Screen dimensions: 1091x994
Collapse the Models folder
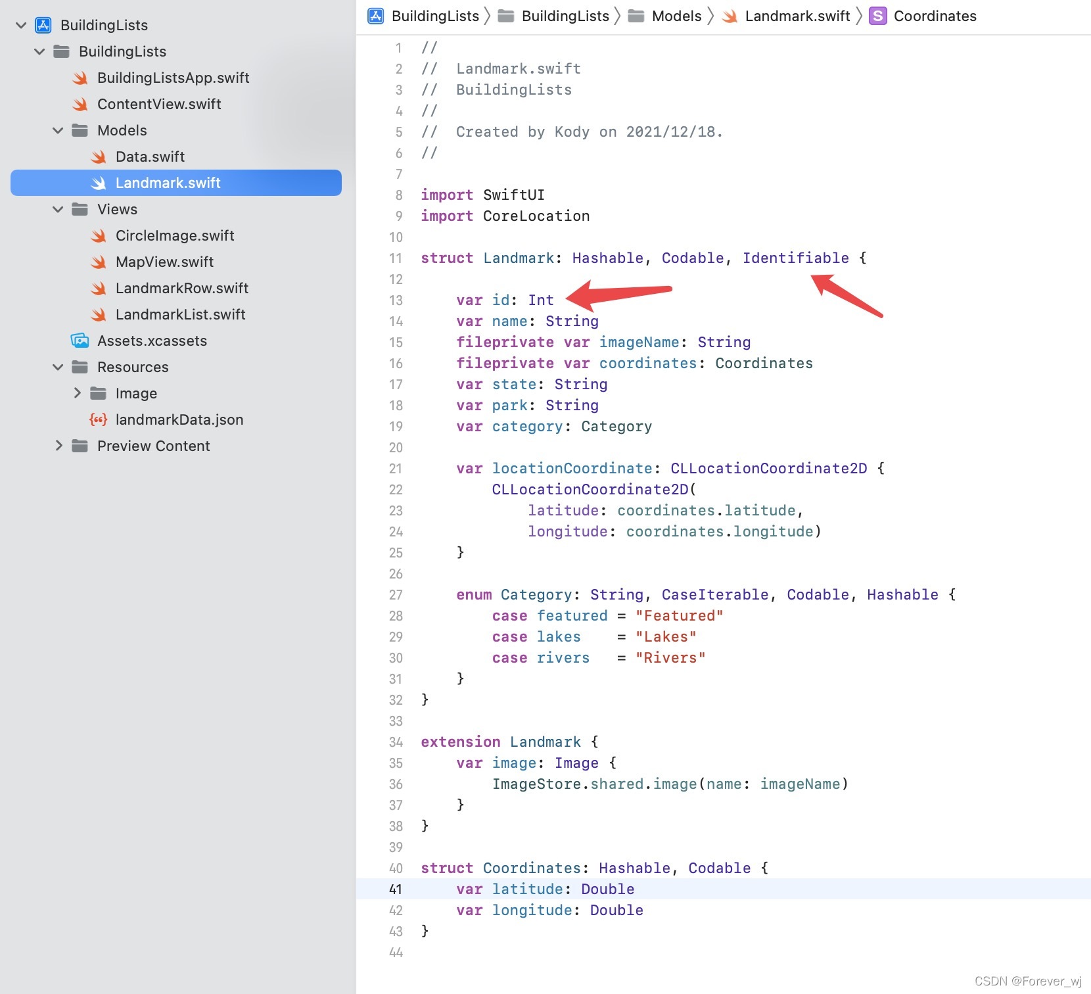tap(58, 130)
